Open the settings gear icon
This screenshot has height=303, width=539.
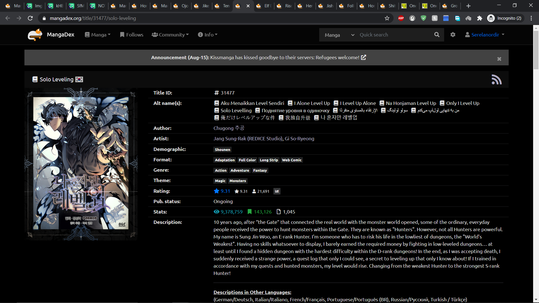click(453, 35)
